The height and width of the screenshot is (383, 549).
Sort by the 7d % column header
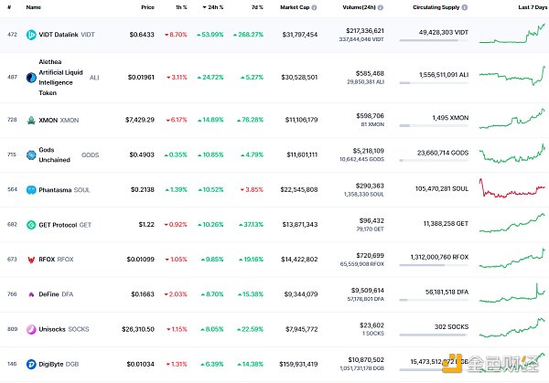coord(255,7)
